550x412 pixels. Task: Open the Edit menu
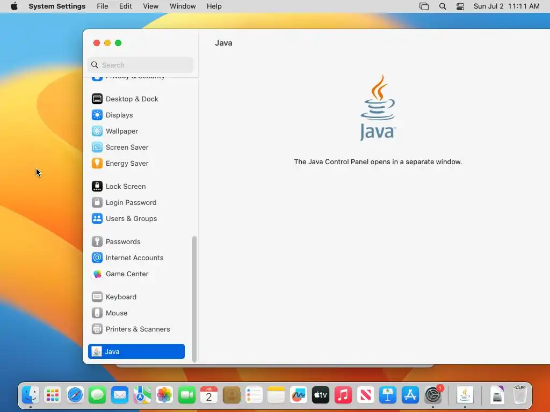click(x=126, y=6)
